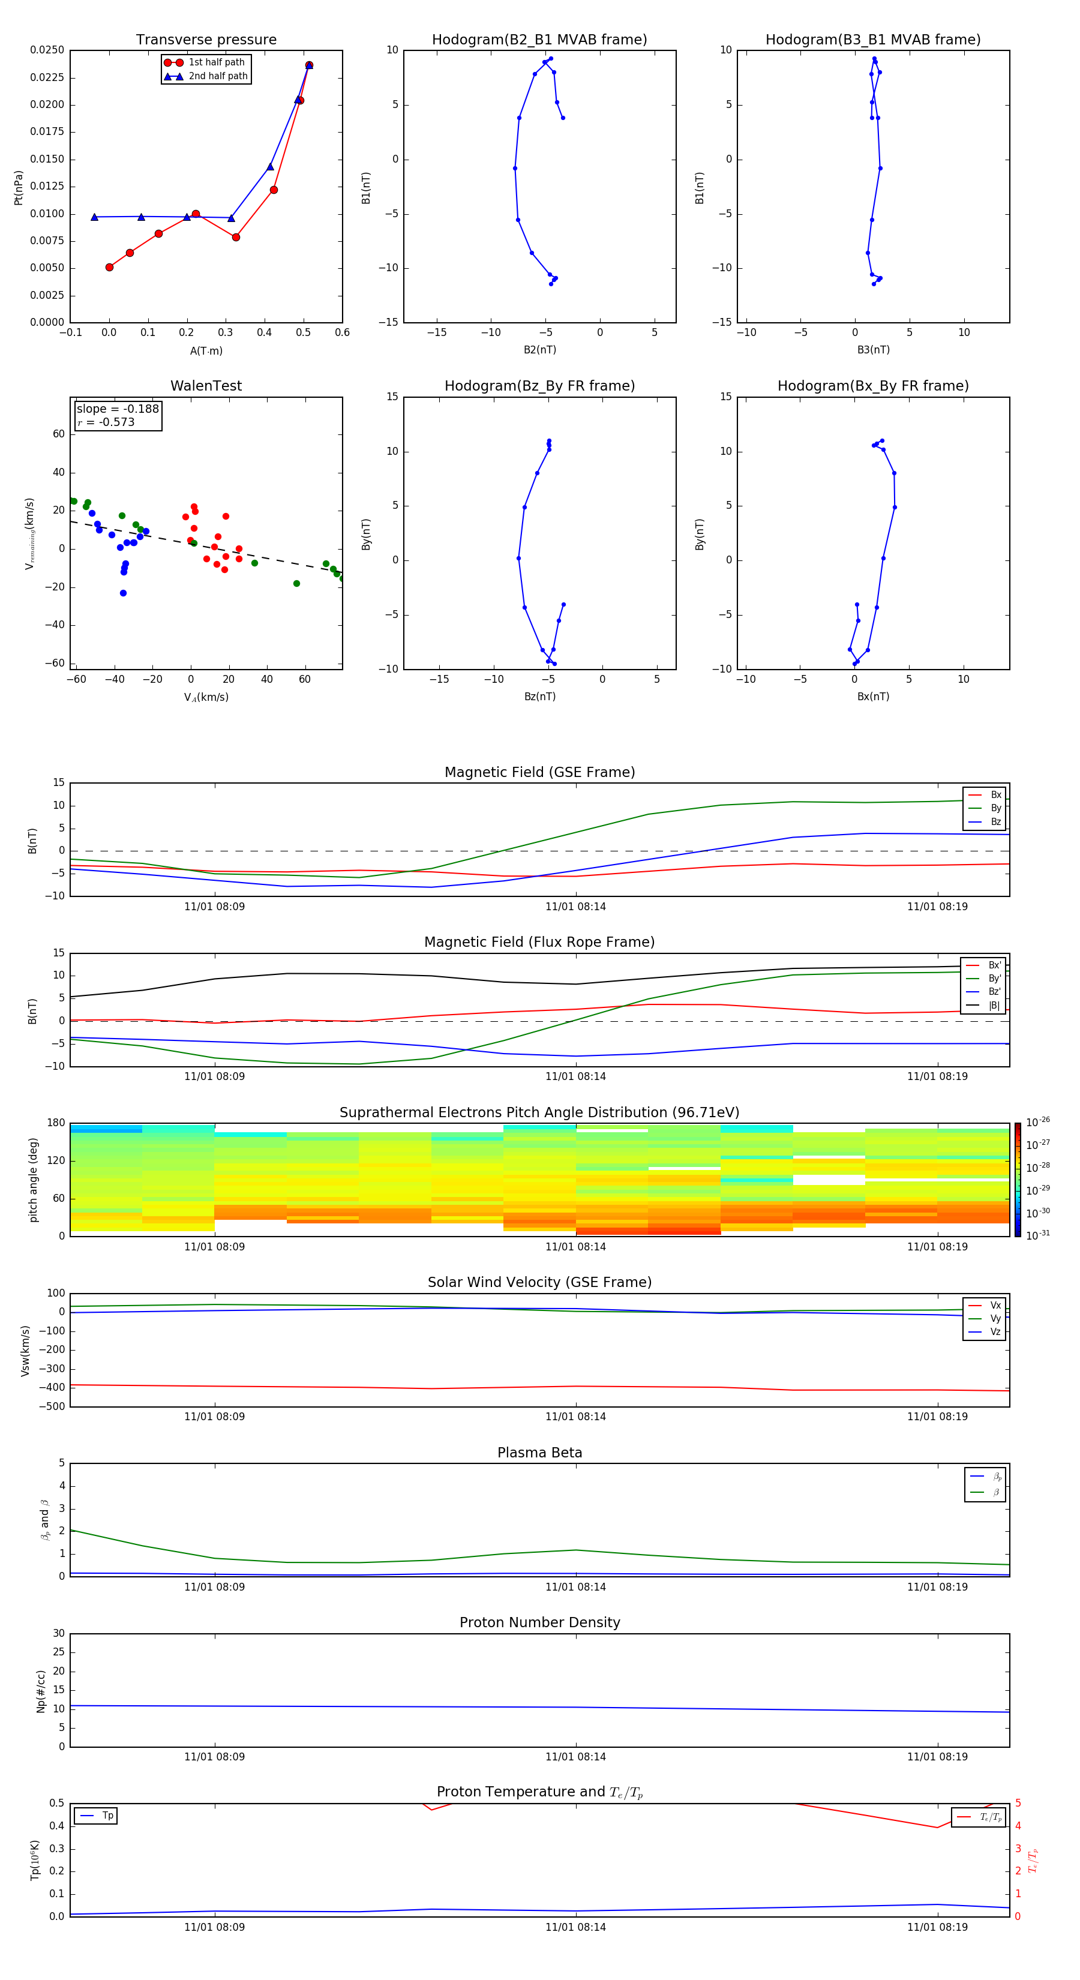Click the '10^-26' colorbar tick label
The width and height of the screenshot is (1080, 1980).
click(1038, 1122)
